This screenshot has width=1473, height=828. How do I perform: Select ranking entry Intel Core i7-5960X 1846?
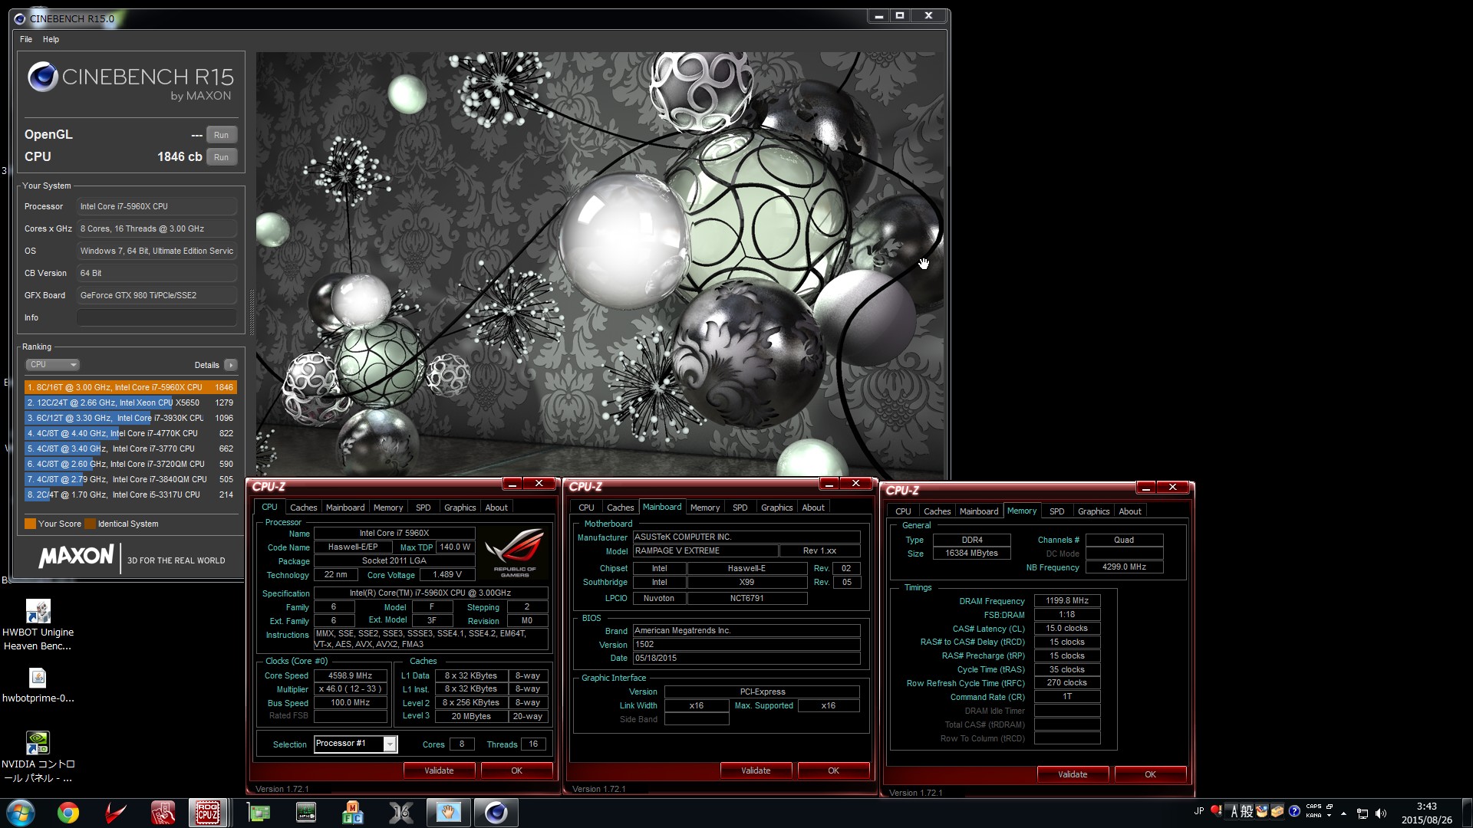click(130, 387)
